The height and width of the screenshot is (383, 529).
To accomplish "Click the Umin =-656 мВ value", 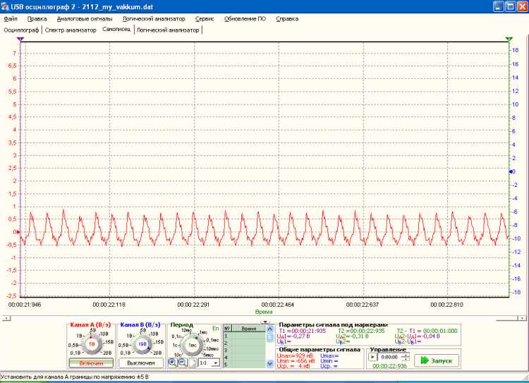I will [296, 360].
